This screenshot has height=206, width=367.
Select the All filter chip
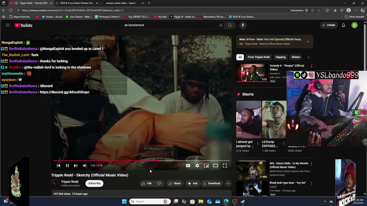240,57
